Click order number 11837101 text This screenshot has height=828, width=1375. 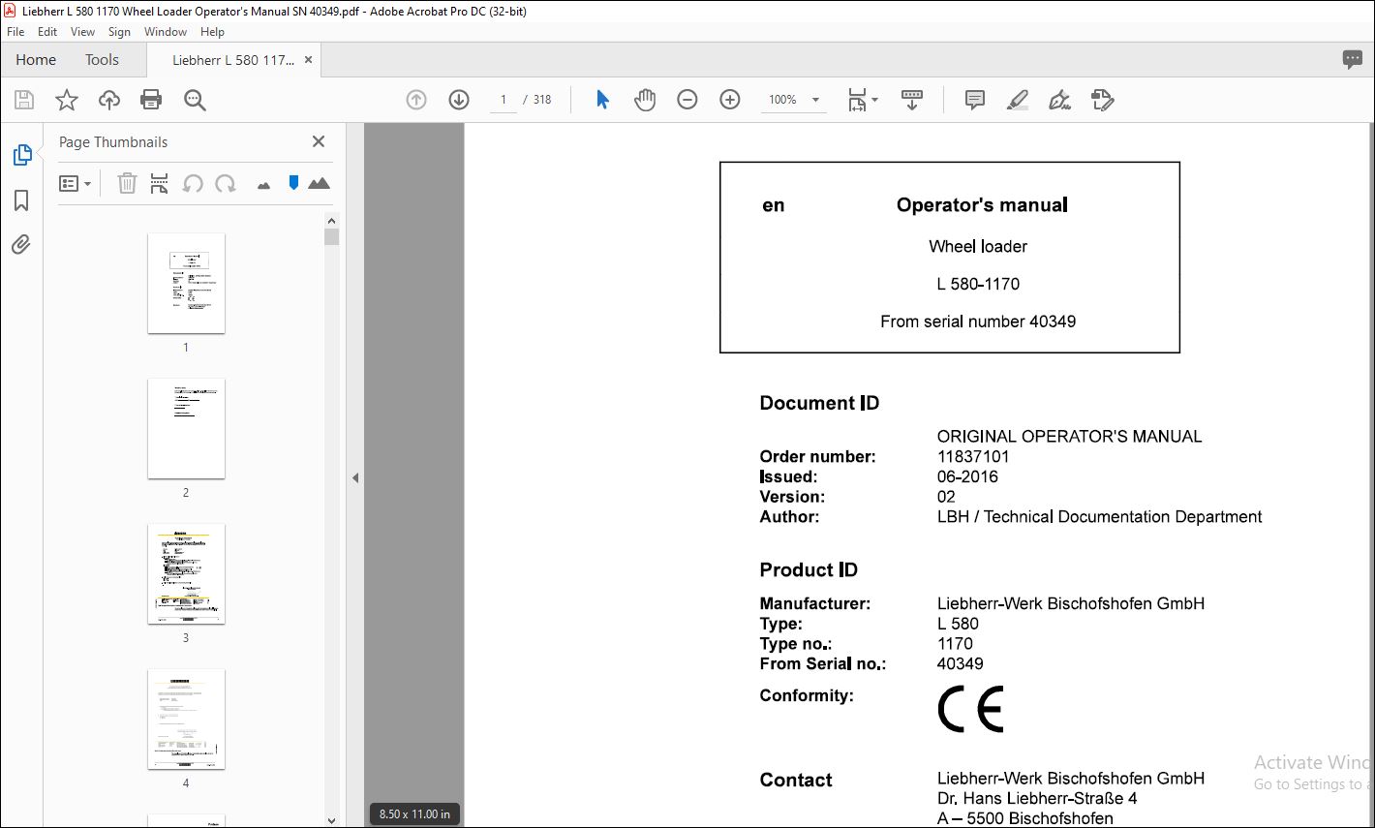(973, 456)
